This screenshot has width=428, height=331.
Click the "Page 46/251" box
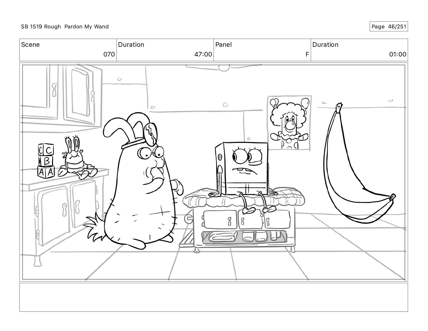tap(389, 27)
